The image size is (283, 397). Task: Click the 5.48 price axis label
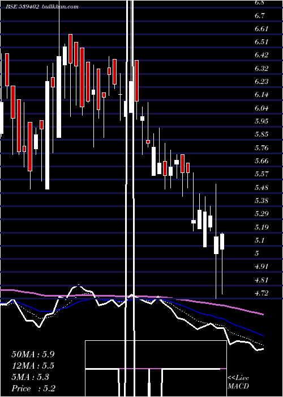[261, 188]
